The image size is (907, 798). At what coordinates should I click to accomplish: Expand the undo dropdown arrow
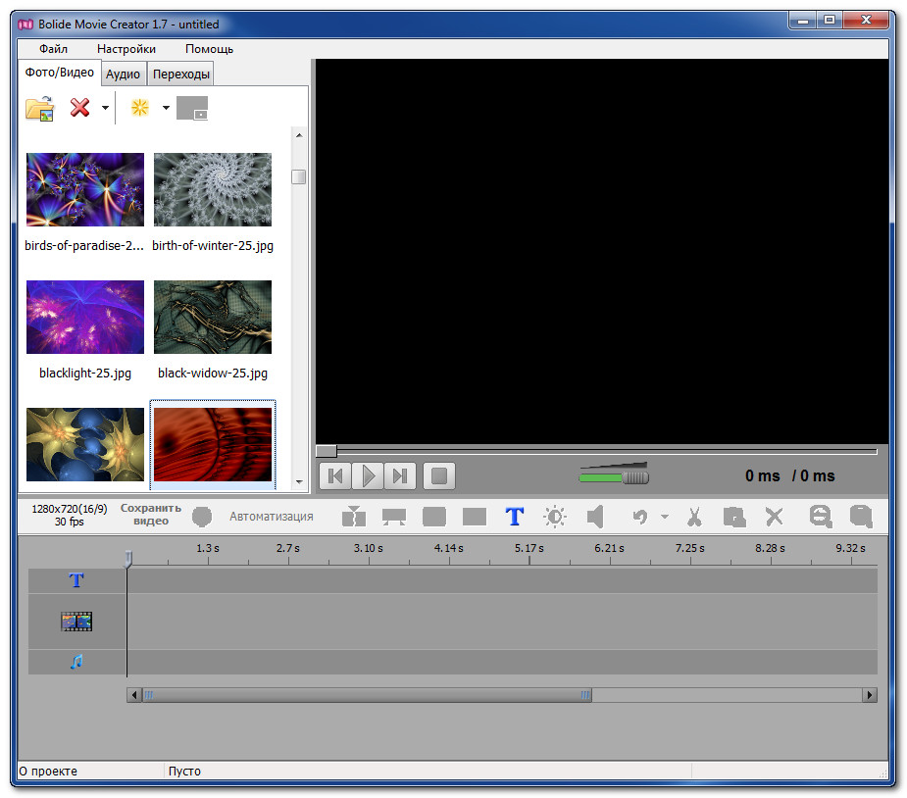point(664,517)
